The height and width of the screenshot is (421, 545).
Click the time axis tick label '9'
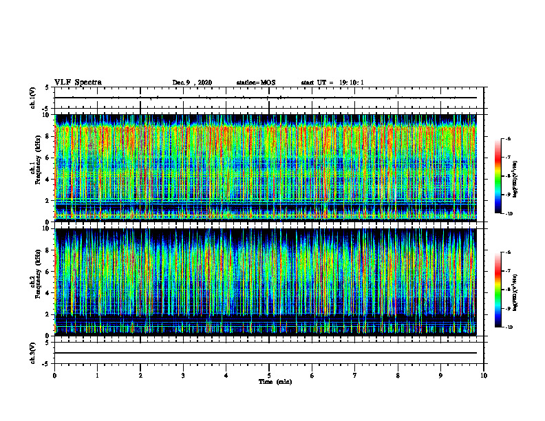440,376
